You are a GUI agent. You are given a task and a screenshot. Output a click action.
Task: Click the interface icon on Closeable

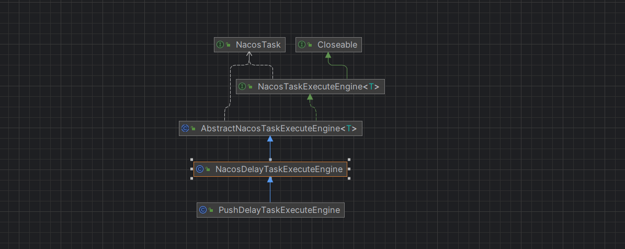pyautogui.click(x=302, y=44)
